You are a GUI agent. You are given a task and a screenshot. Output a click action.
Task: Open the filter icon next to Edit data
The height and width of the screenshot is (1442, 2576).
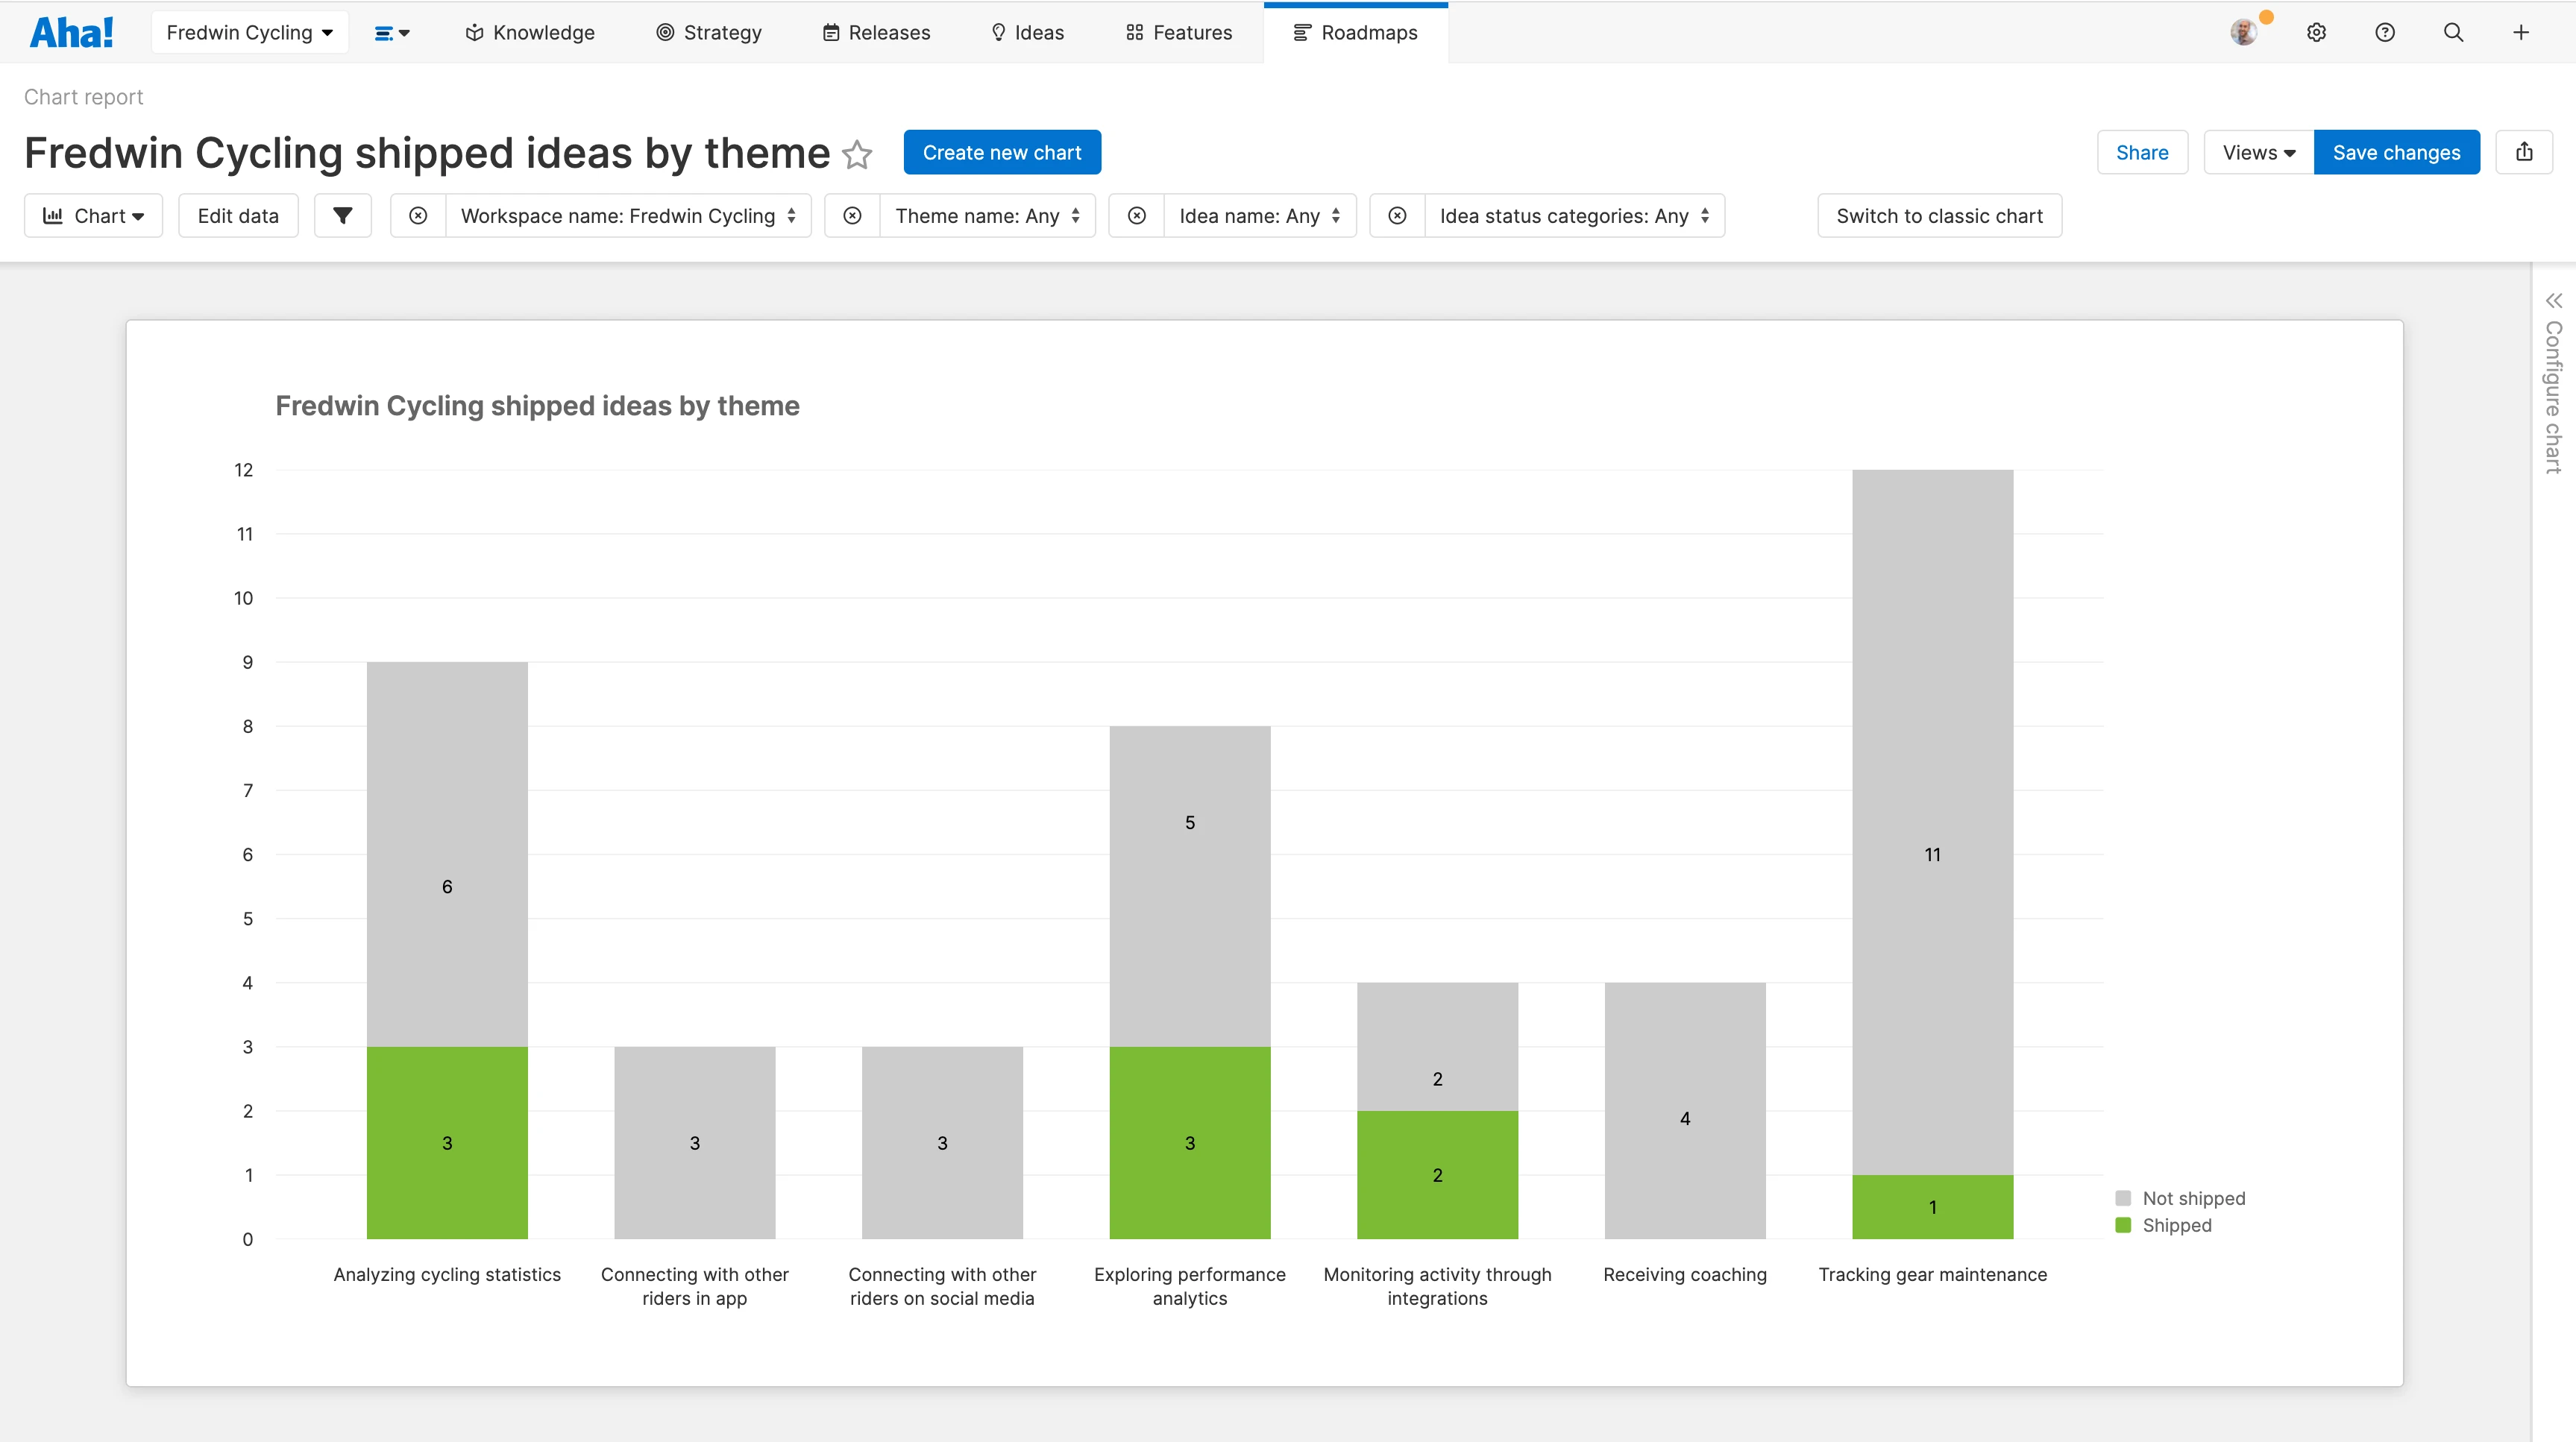tap(343, 215)
